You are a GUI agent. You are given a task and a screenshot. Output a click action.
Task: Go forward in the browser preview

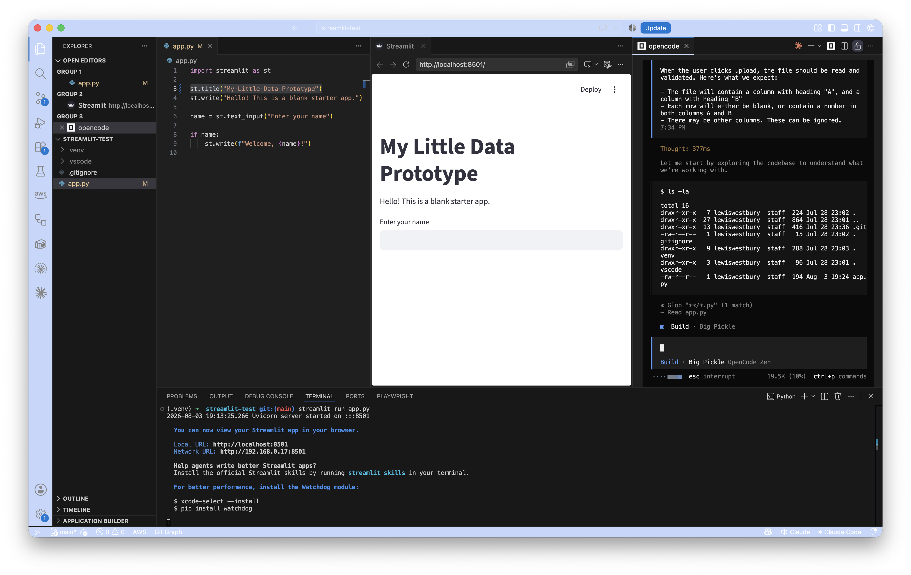[x=393, y=65]
